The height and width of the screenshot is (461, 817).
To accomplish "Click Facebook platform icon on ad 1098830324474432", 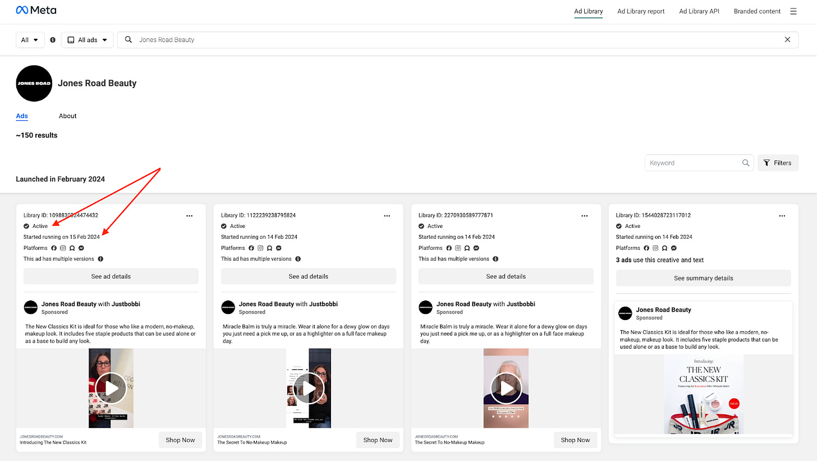I will click(54, 248).
